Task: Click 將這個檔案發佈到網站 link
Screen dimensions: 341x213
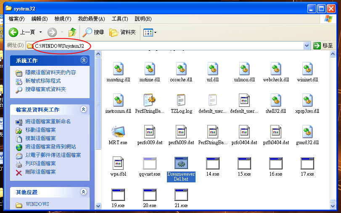Action: (50, 147)
